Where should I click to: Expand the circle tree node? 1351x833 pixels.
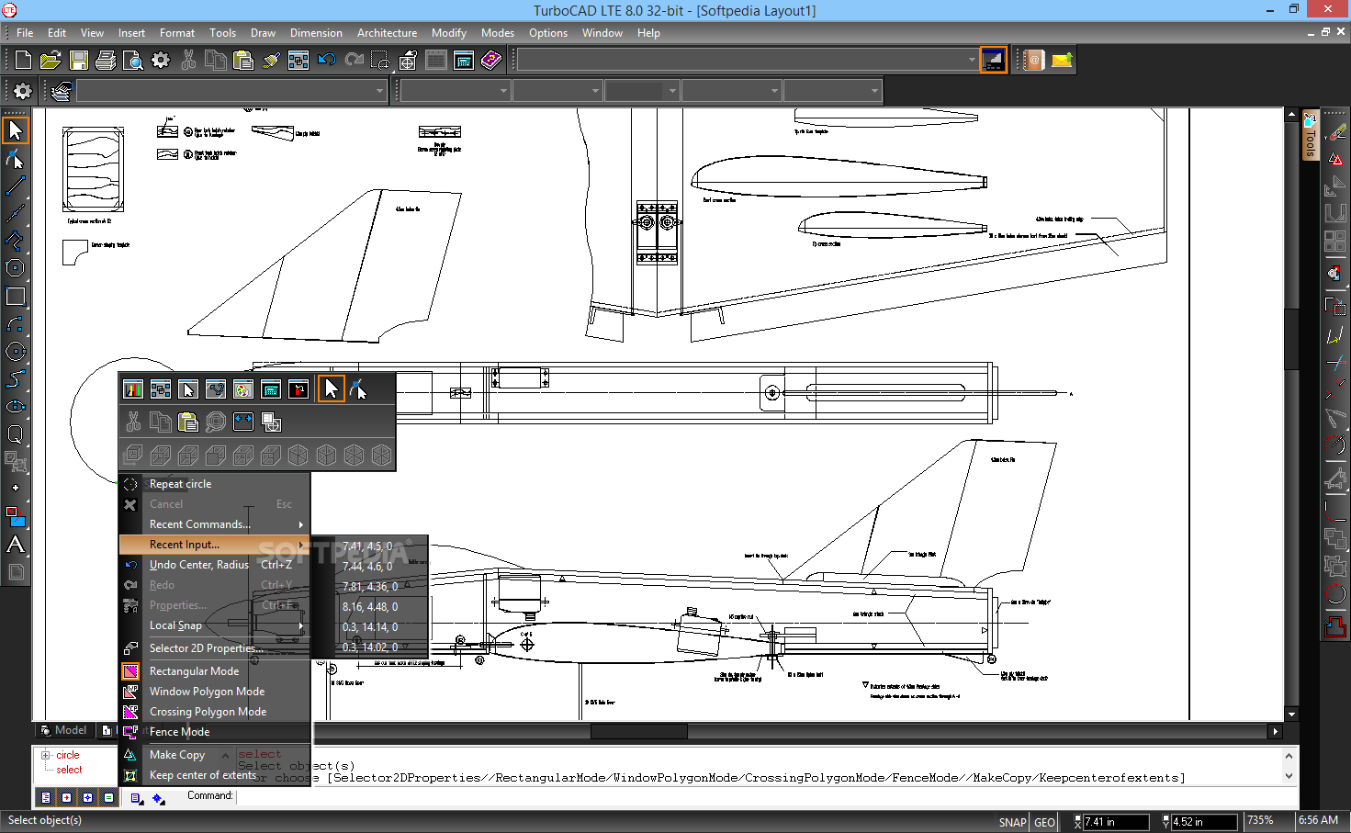pos(46,755)
